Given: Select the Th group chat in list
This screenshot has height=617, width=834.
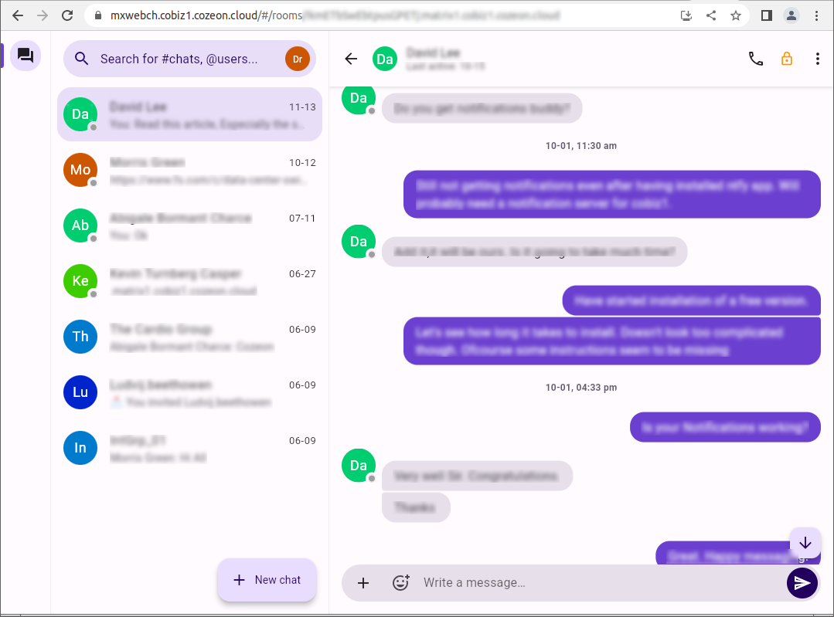Looking at the screenshot, I should coord(189,337).
